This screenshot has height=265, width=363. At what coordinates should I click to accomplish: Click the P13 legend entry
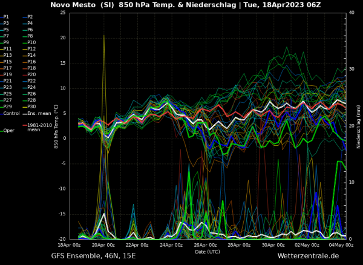click(x=5, y=55)
